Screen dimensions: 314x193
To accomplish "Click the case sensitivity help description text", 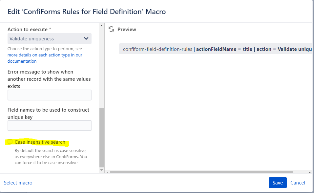I will click(x=51, y=157).
